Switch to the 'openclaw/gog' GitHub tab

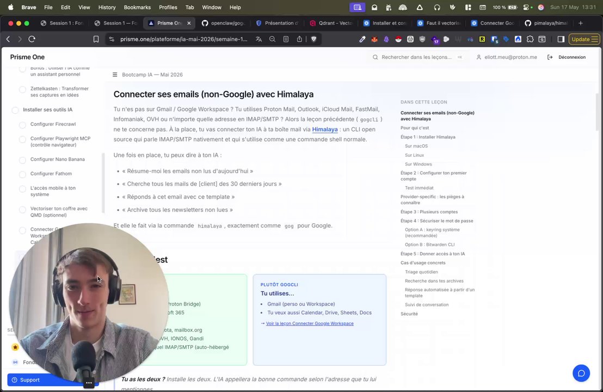pyautogui.click(x=223, y=23)
